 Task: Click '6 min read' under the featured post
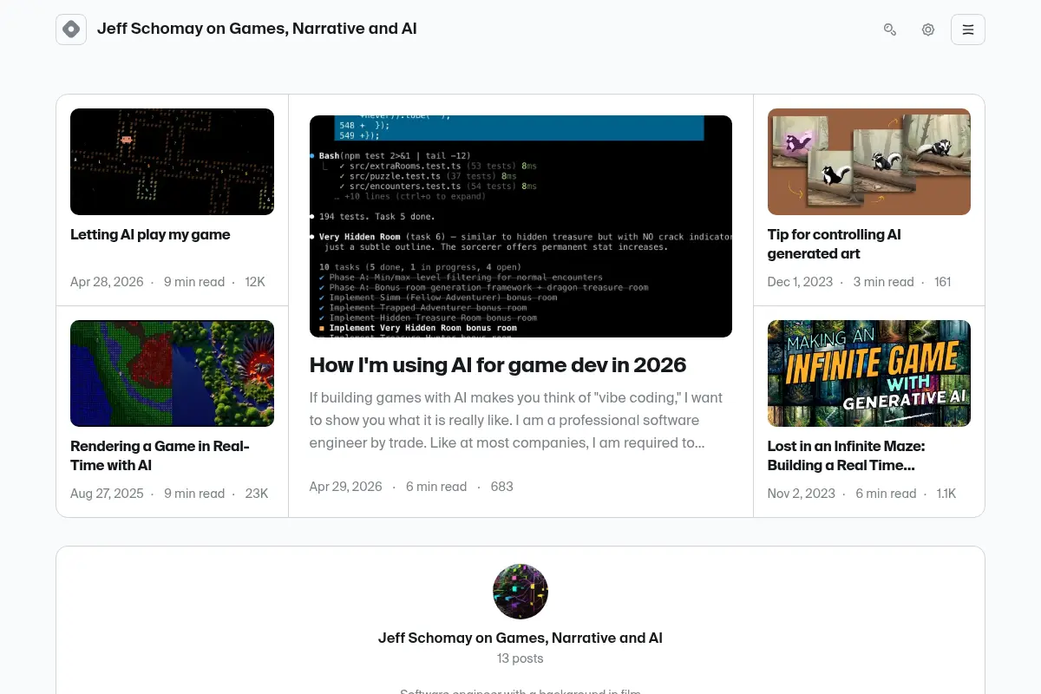point(436,487)
